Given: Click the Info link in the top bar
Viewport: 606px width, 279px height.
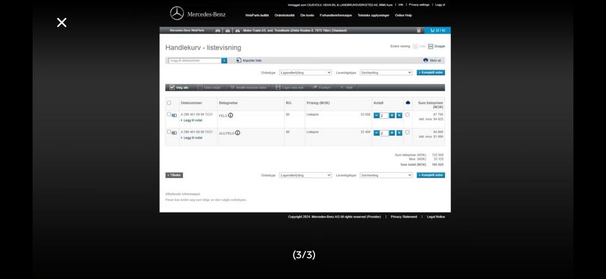Looking at the screenshot, I should [401, 5].
